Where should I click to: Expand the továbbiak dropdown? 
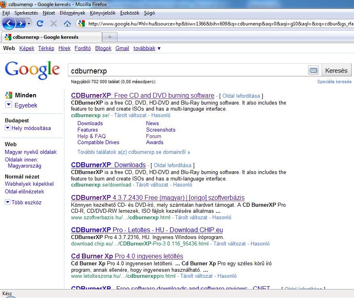pos(147,48)
